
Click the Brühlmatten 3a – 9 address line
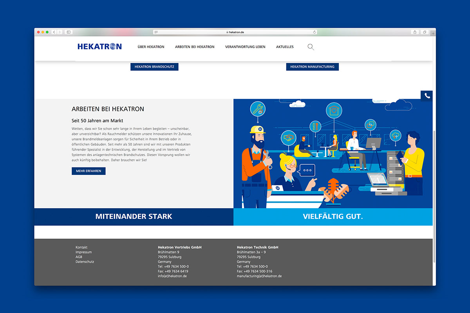tap(251, 252)
